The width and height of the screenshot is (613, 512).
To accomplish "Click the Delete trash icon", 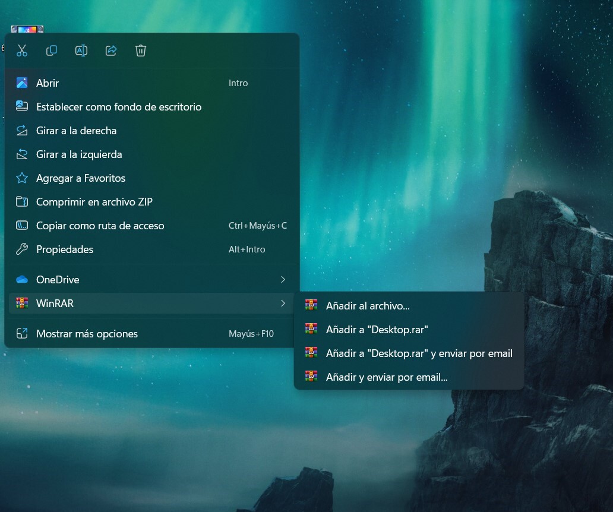I will point(141,50).
